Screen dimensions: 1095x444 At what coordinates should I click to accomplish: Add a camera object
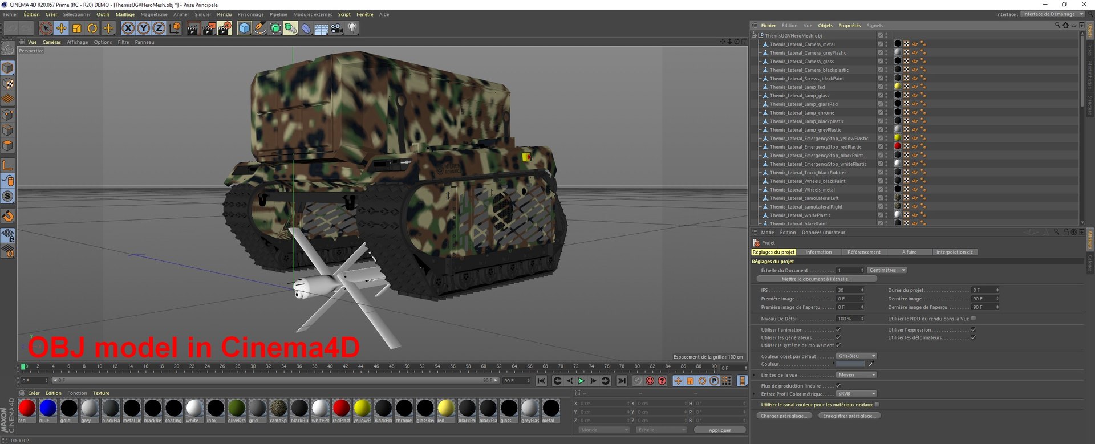(337, 28)
